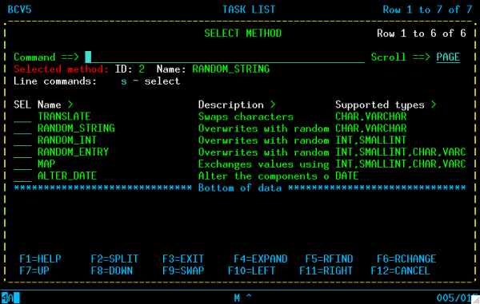Click the SEL field next to RANDOM_INT
Viewport: 480px width, 304px height.
22,140
